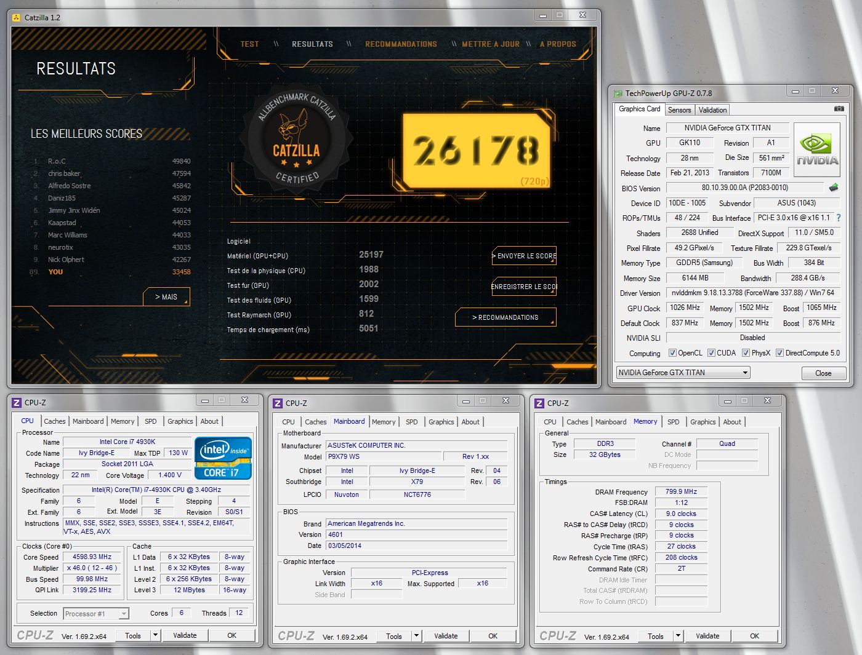Click Memory Size value 32 GBytes

click(x=605, y=455)
